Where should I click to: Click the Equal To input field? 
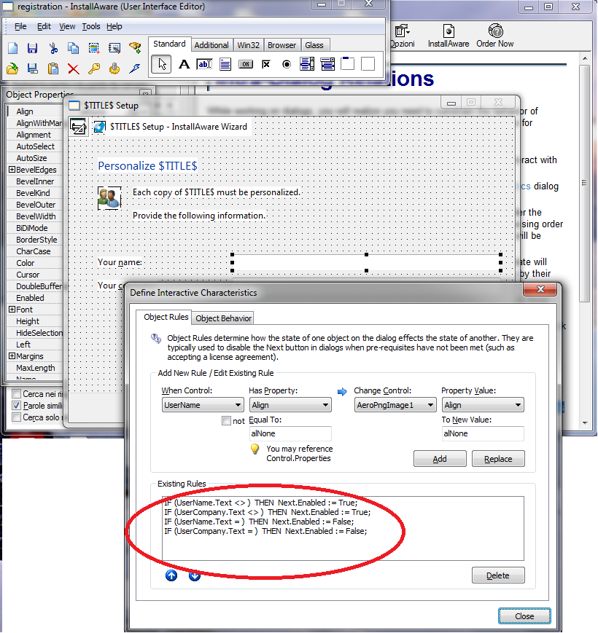[290, 433]
